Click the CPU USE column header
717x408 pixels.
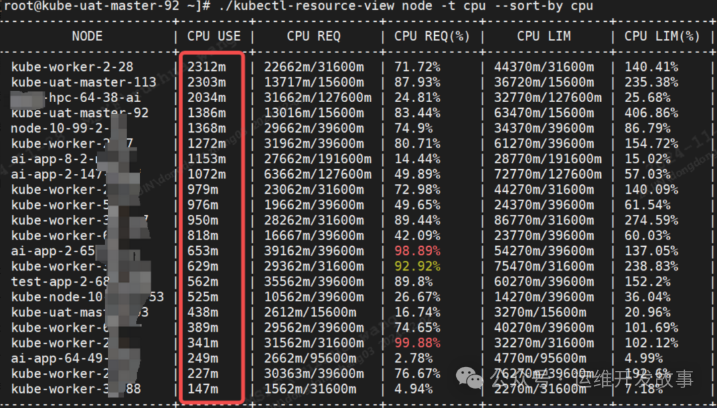pos(214,36)
